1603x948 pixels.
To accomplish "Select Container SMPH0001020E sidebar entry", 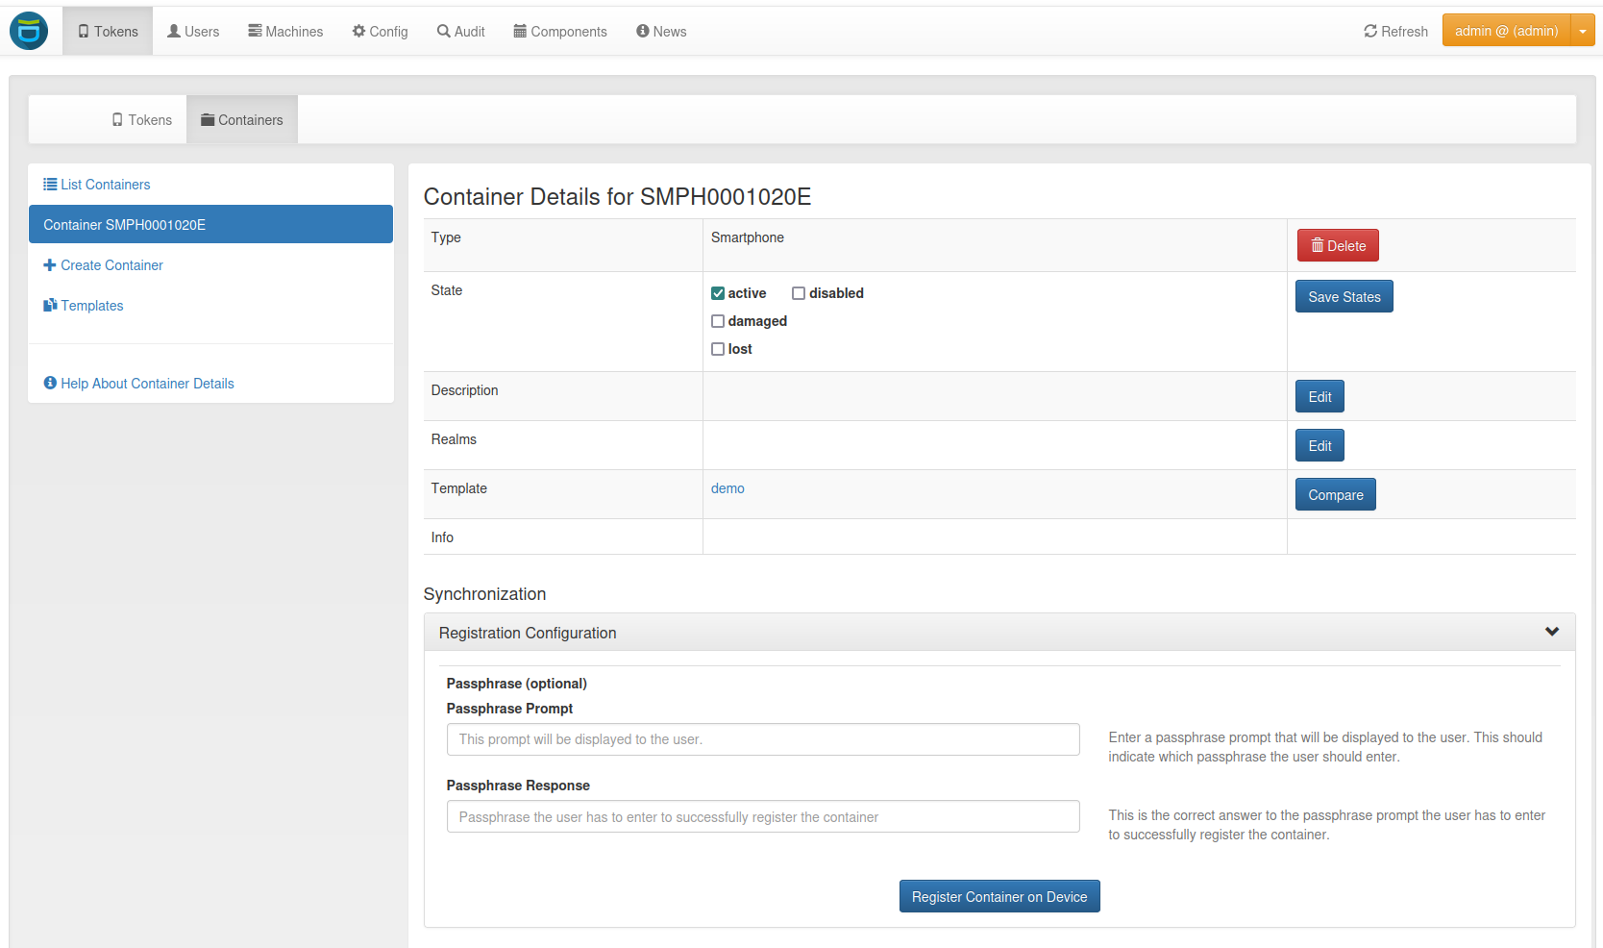I will [x=210, y=224].
